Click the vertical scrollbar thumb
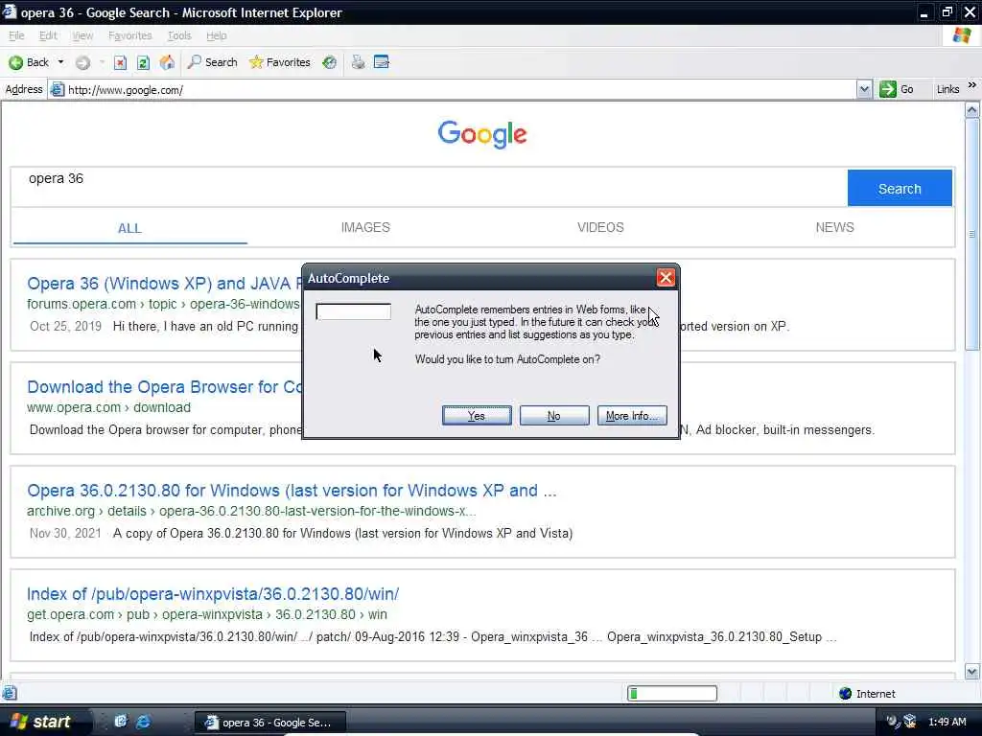 point(971,235)
